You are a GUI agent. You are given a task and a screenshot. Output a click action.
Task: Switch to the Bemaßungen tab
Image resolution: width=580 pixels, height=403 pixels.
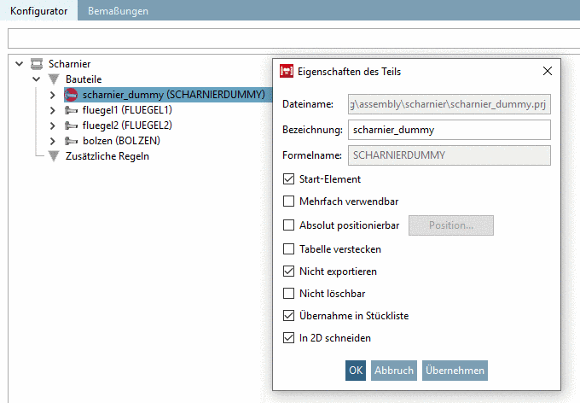[x=118, y=11]
